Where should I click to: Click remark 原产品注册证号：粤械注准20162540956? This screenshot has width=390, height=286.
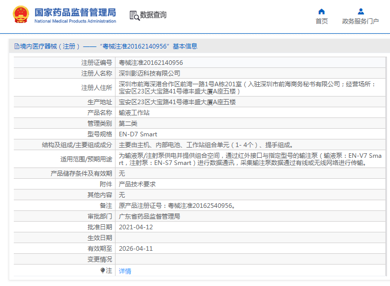(x=177, y=206)
